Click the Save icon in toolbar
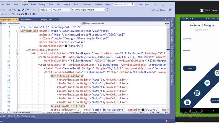This screenshot has height=123, width=219. click(19, 10)
